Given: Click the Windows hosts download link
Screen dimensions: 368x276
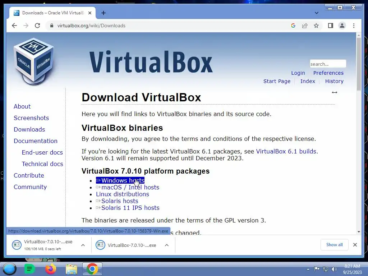Looking at the screenshot, I should click(120, 180).
